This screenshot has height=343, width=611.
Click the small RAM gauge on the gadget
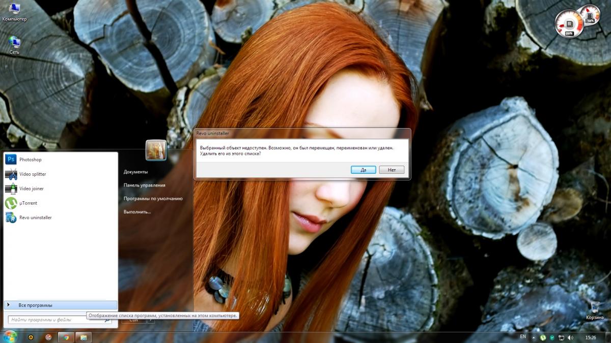590,14
